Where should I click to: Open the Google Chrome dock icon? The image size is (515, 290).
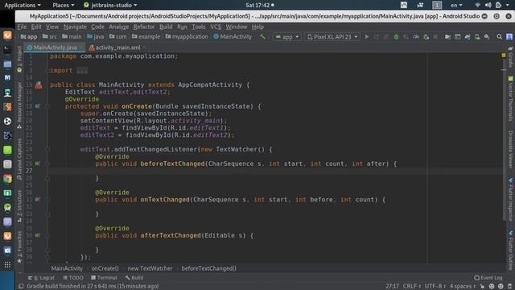click(x=7, y=179)
